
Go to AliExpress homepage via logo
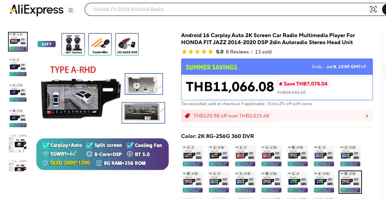(x=36, y=10)
